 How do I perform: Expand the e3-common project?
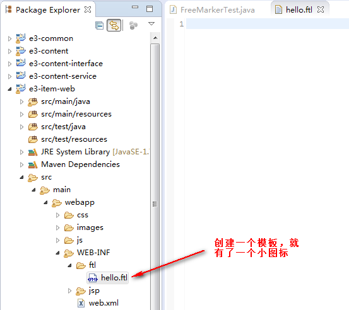click(9, 39)
